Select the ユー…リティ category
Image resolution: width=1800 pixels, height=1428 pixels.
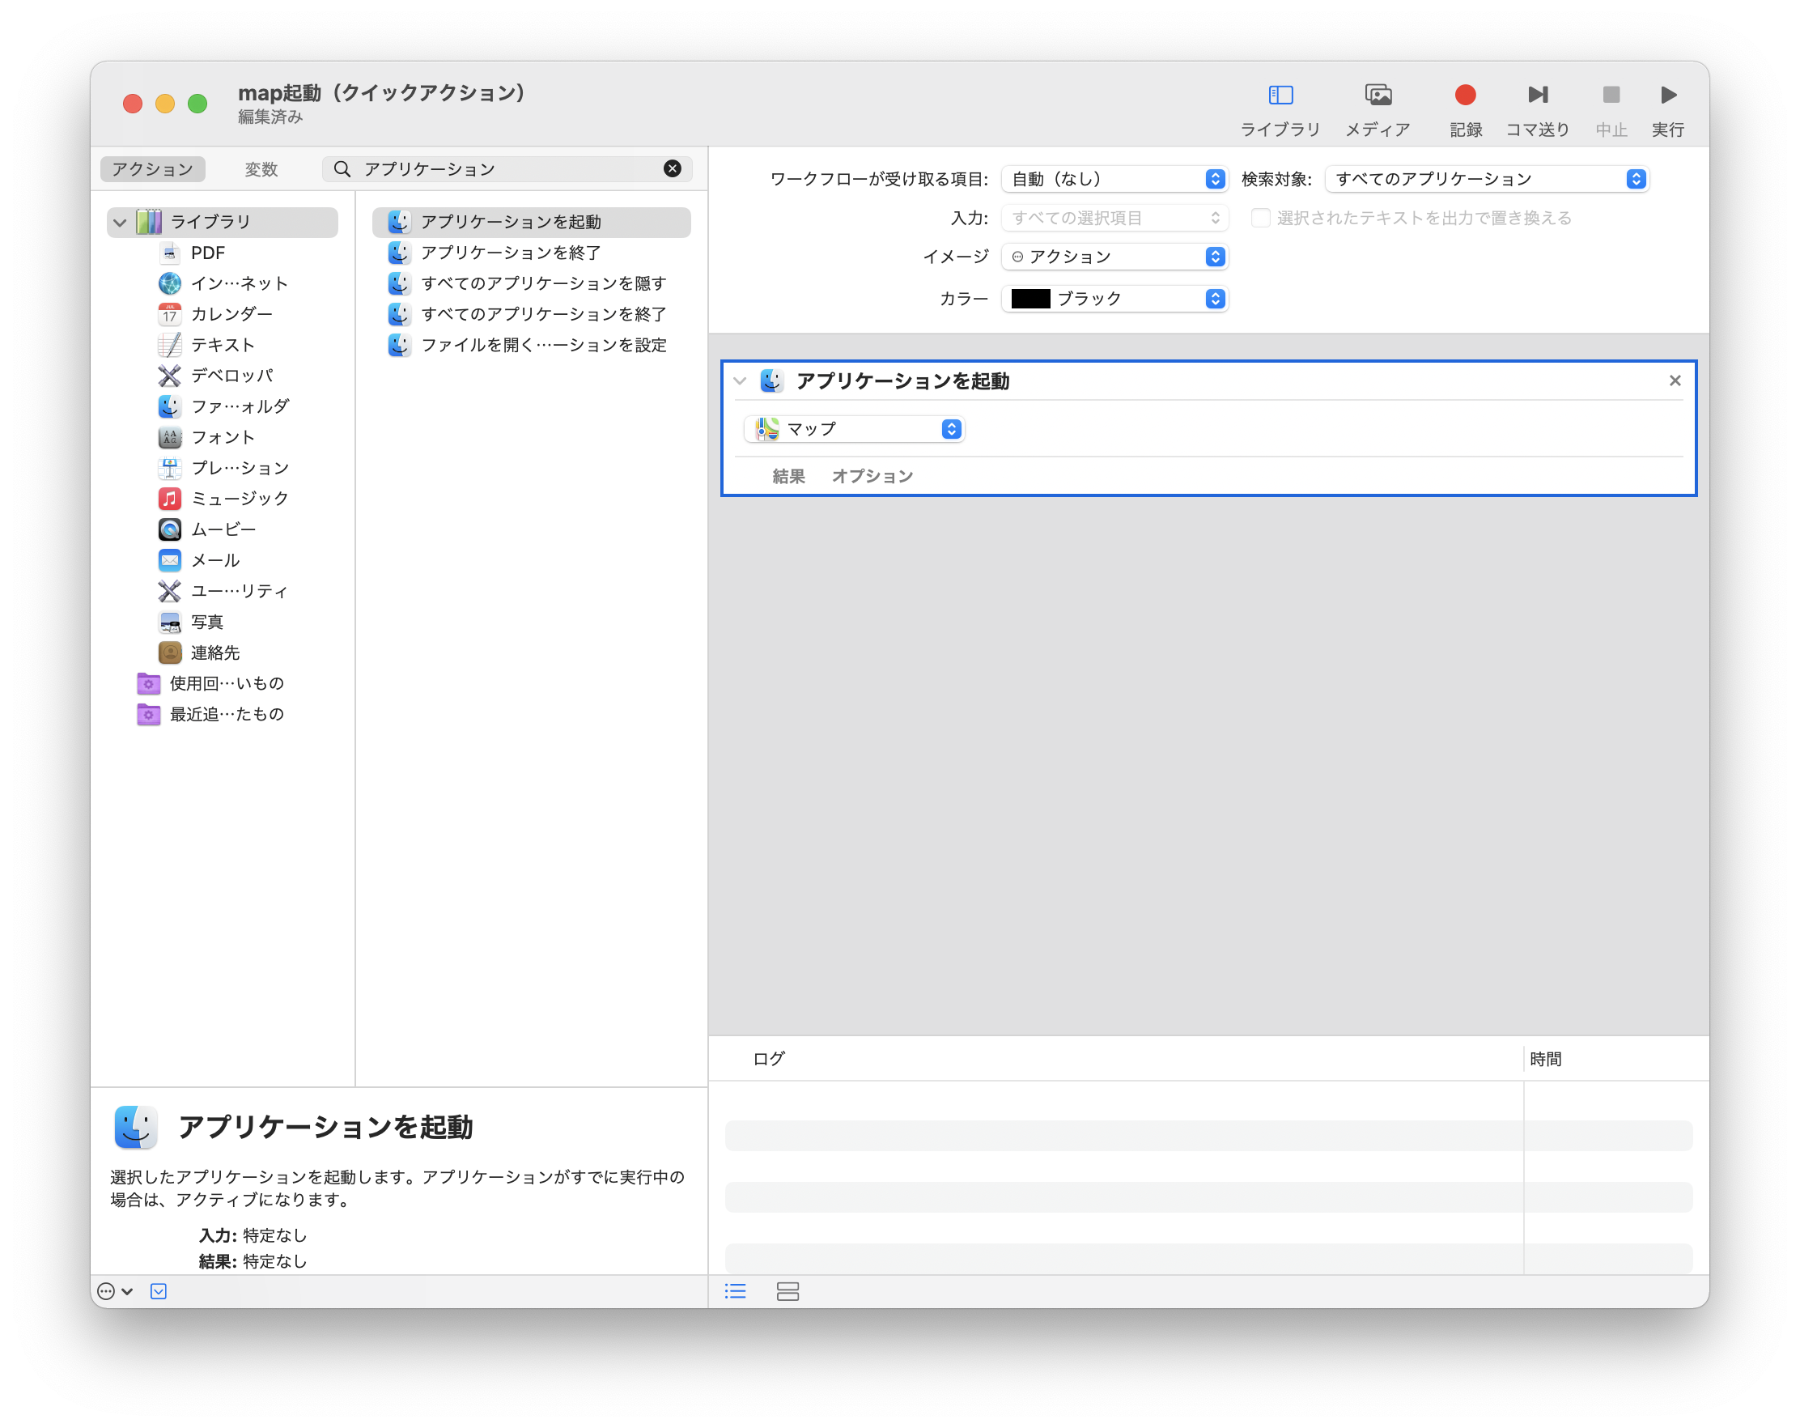(x=223, y=591)
